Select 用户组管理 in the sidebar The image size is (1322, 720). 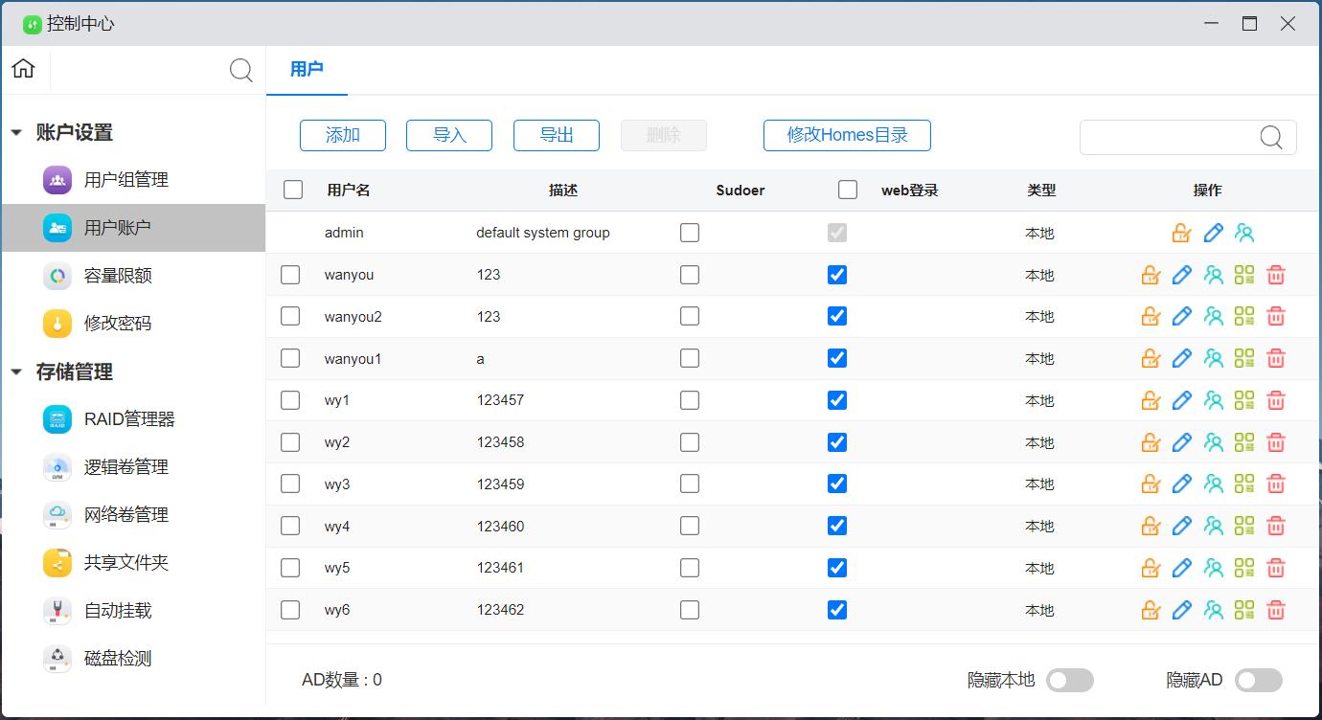point(125,180)
